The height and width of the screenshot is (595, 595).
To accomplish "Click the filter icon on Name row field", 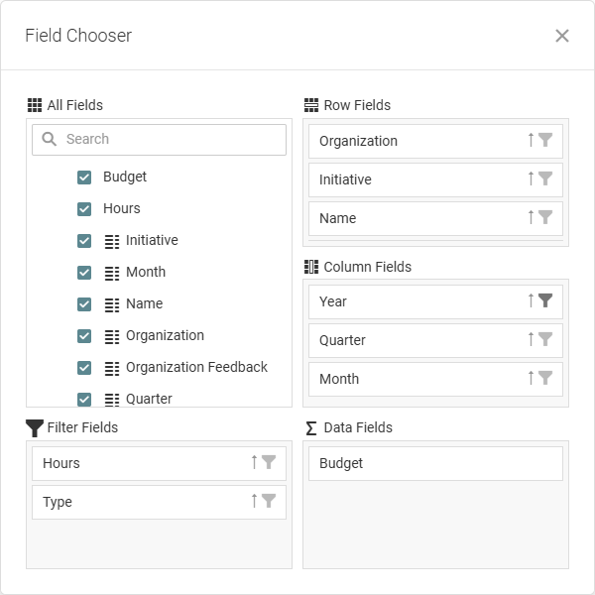I will [x=545, y=218].
